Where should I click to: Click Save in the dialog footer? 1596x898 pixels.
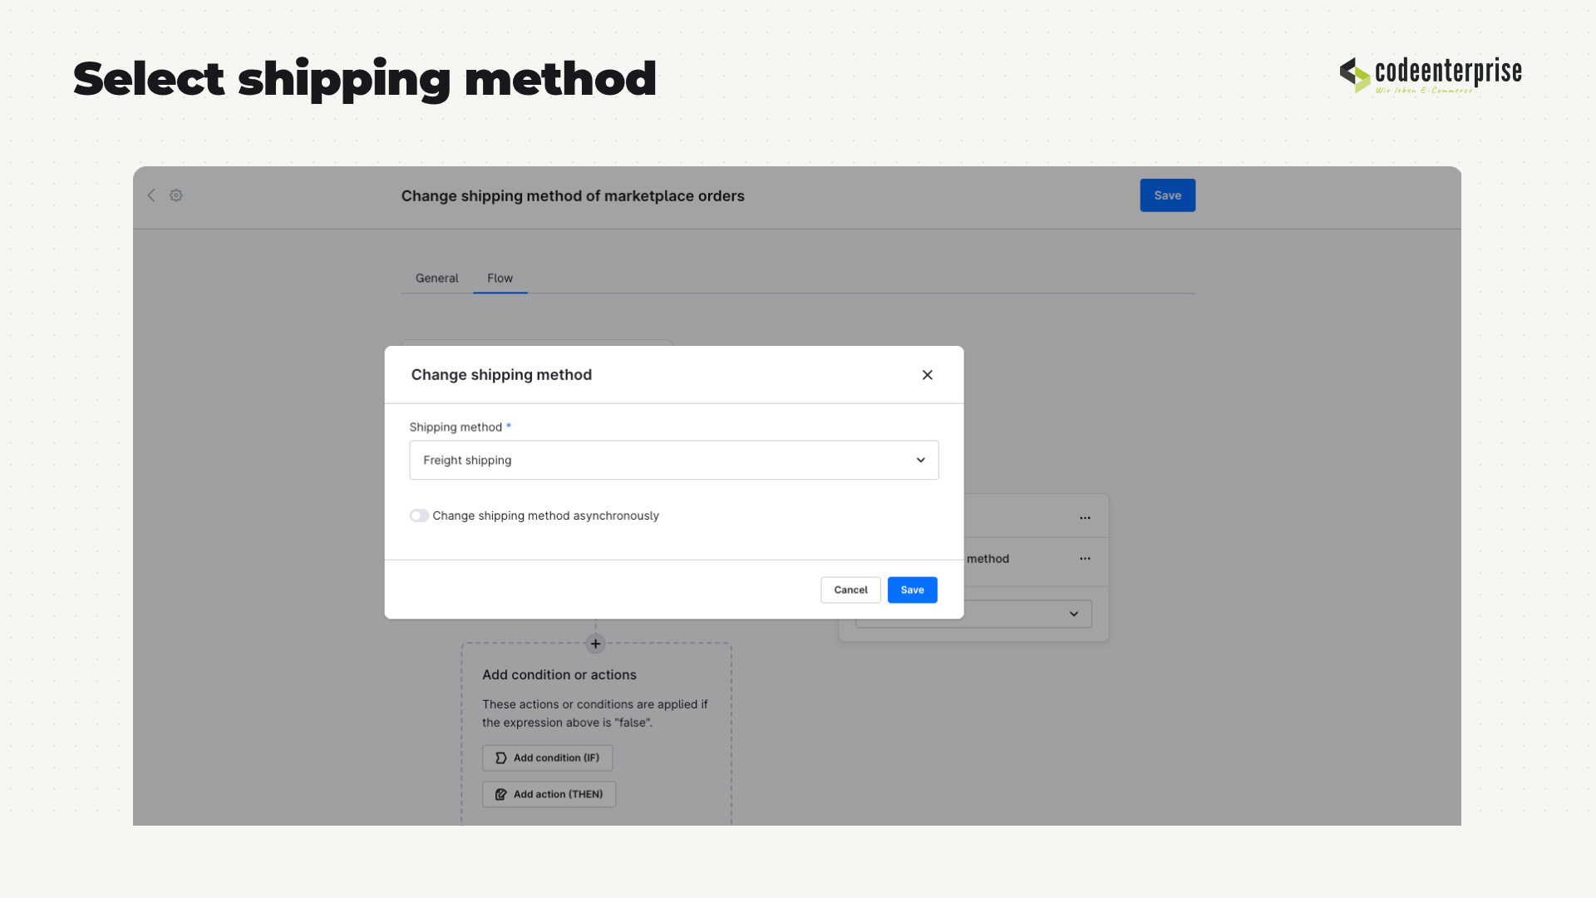[x=912, y=590]
